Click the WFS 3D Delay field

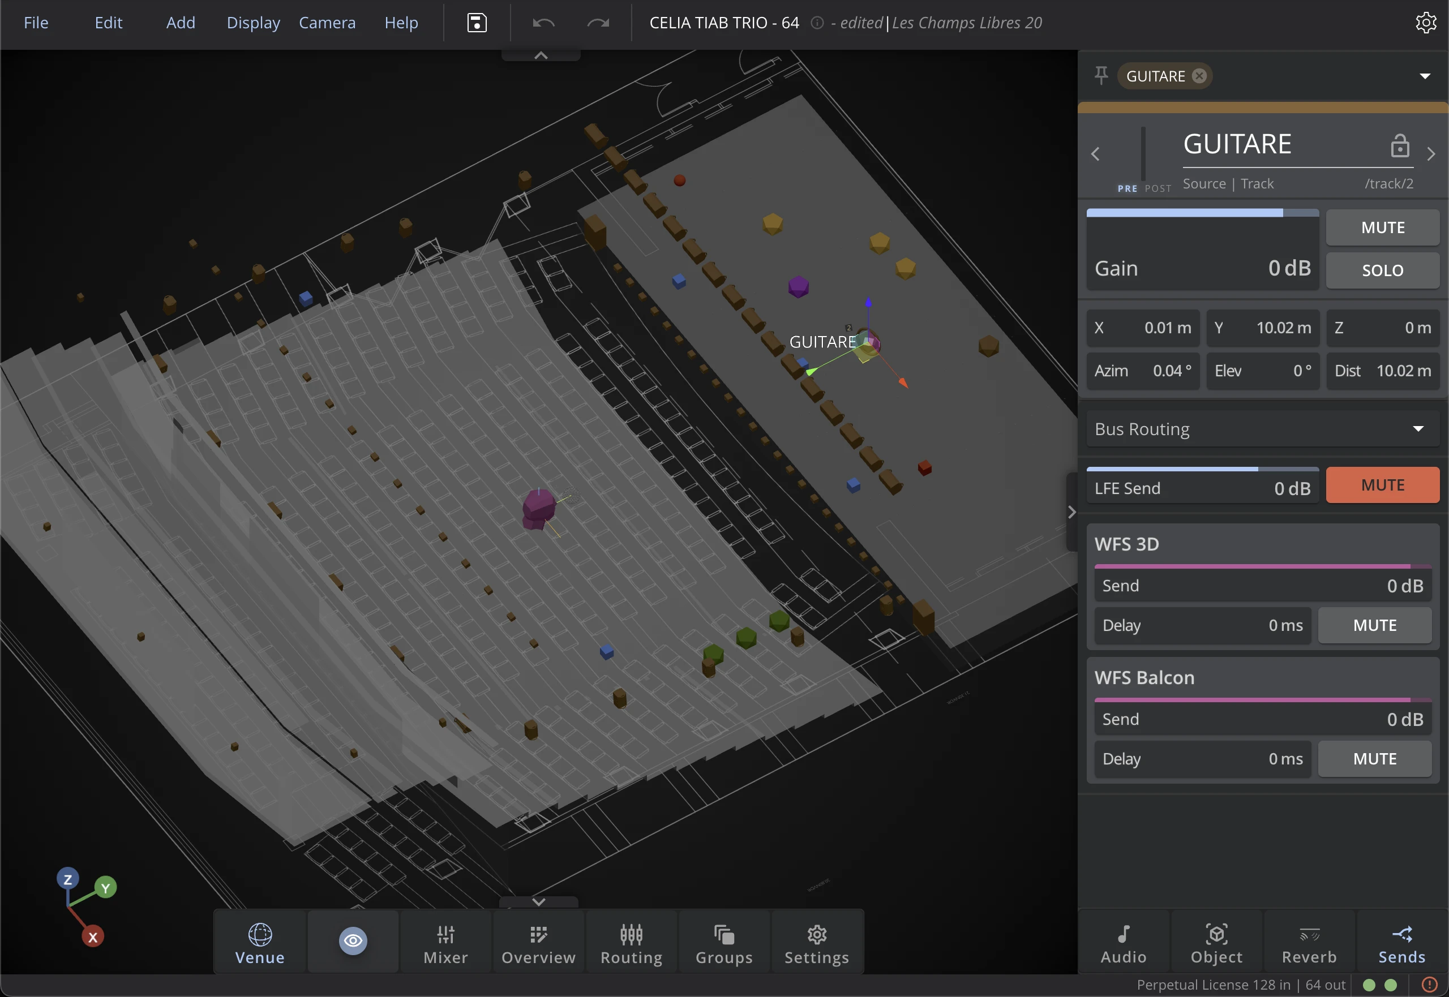pyautogui.click(x=1203, y=625)
